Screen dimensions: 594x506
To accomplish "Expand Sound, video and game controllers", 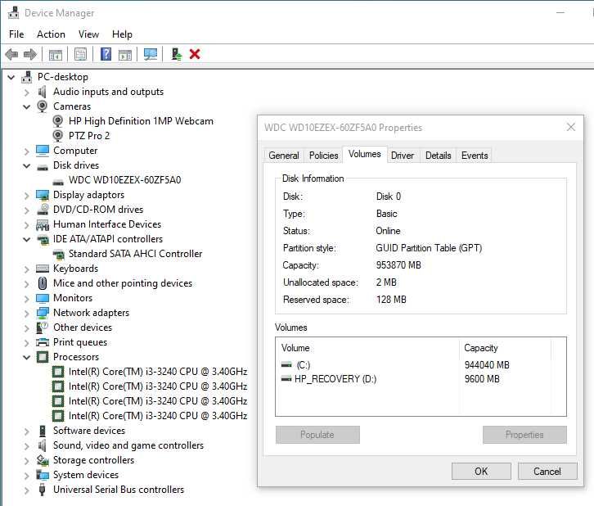I will click(26, 446).
